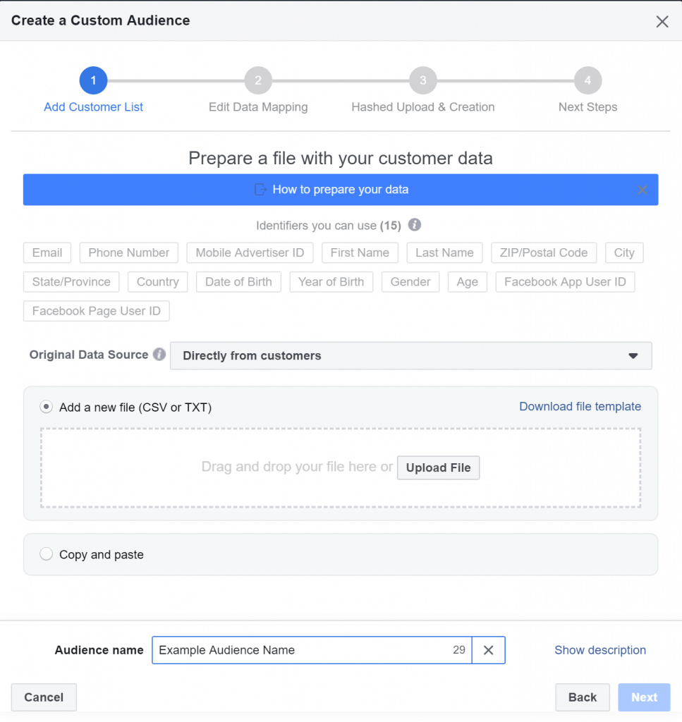Click the dropdown arrow on Directly from customers

633,355
